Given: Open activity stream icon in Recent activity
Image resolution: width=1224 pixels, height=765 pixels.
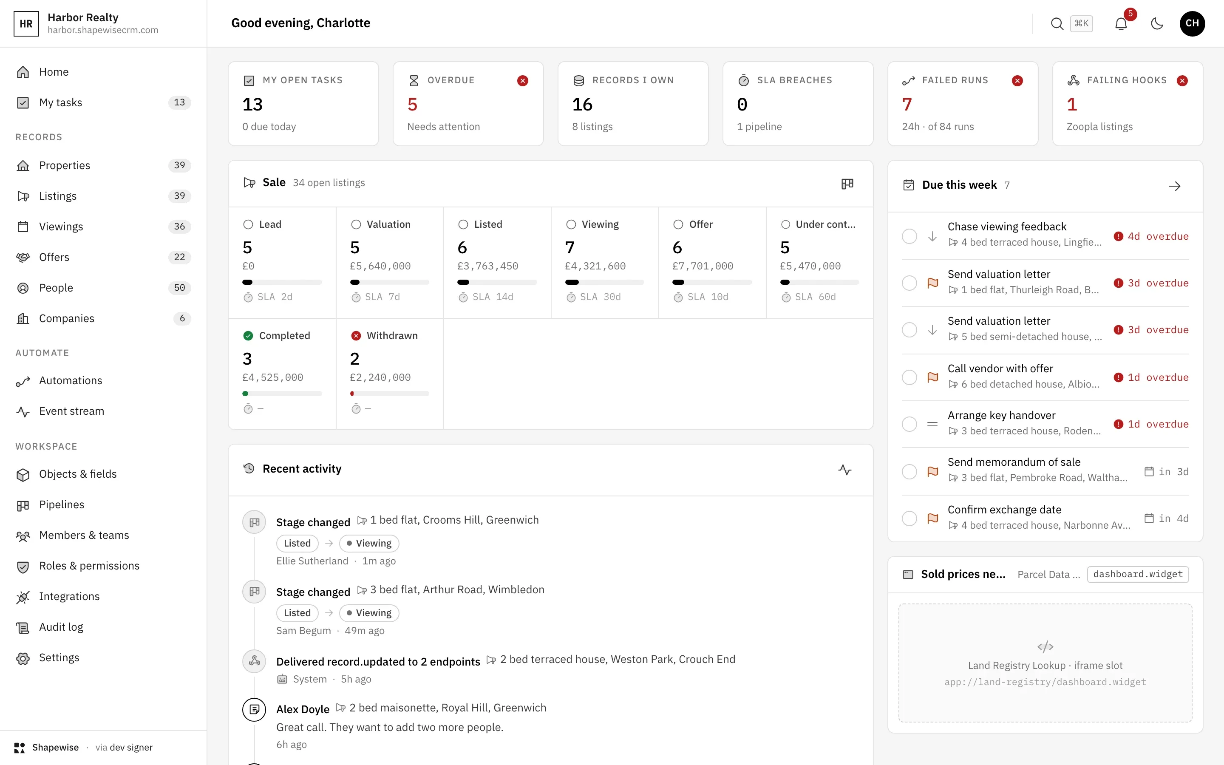Looking at the screenshot, I should (x=844, y=470).
